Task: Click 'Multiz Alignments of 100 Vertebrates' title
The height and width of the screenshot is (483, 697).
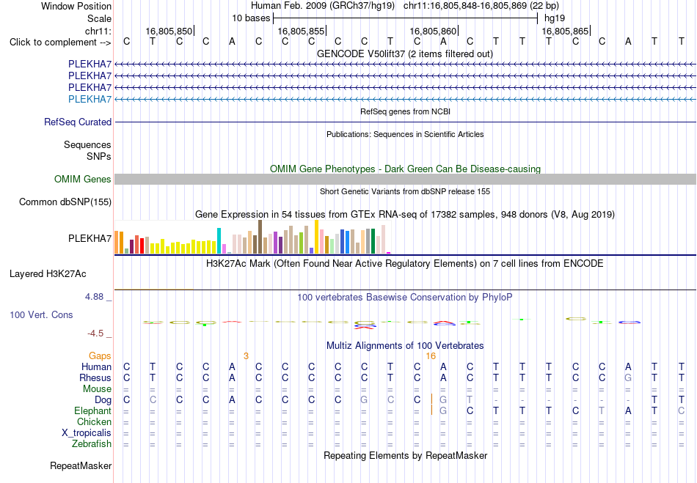Action: 405,346
